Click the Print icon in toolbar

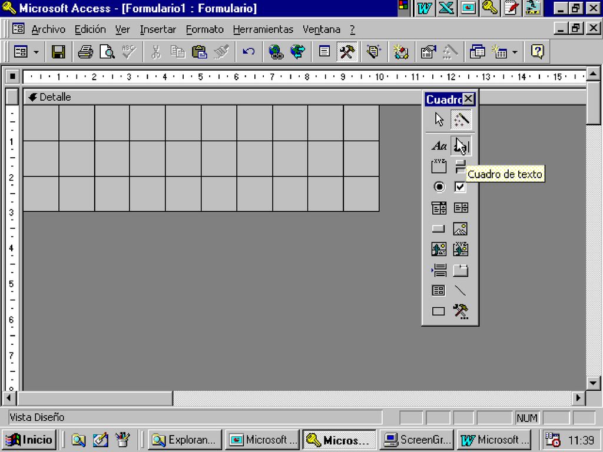tap(85, 52)
